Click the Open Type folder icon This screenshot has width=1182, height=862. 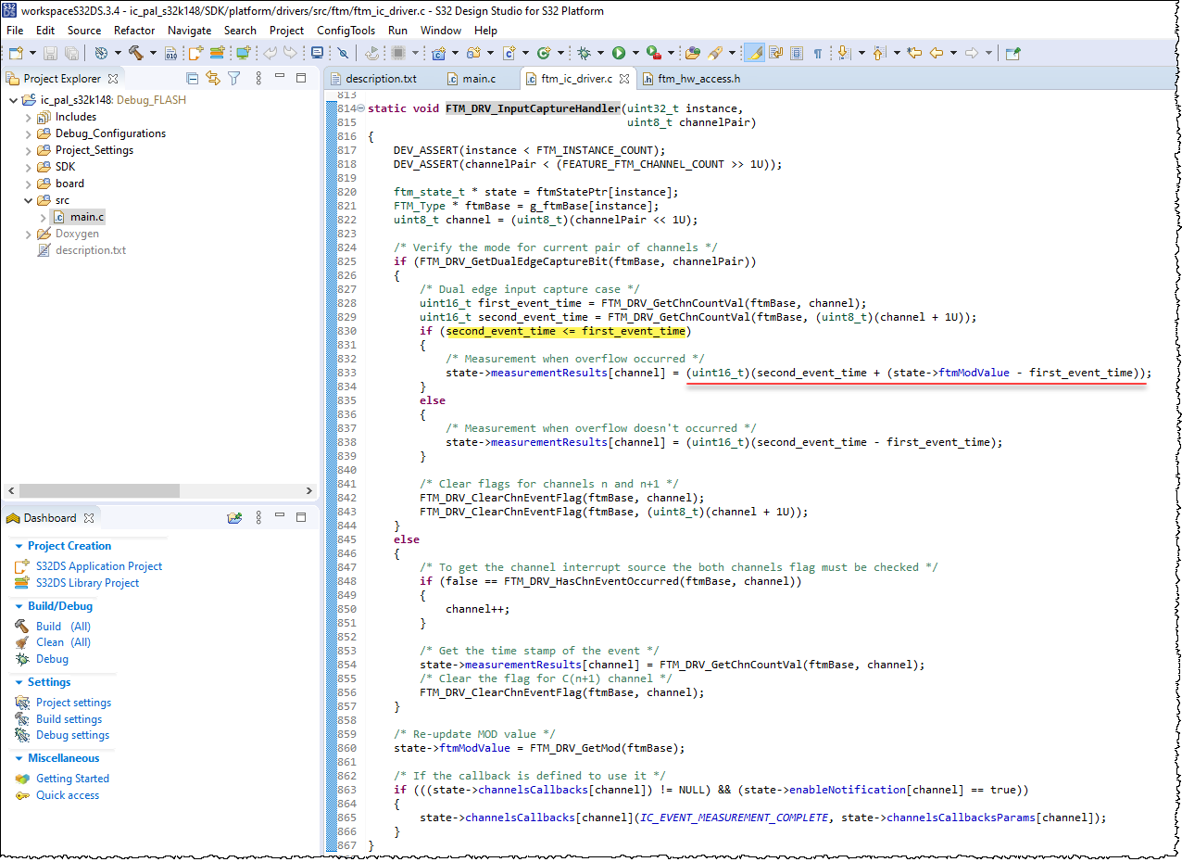click(693, 53)
